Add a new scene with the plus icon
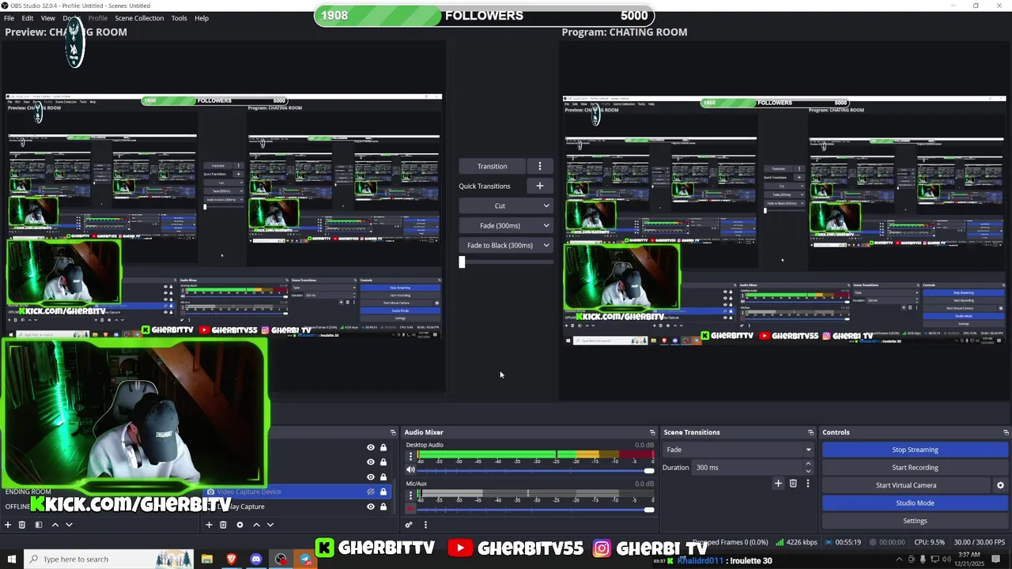Image resolution: width=1012 pixels, height=569 pixels. [8, 525]
